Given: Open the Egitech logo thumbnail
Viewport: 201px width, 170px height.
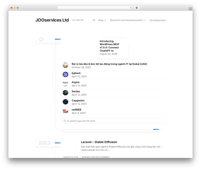Looking at the screenshot, I should [66, 74].
